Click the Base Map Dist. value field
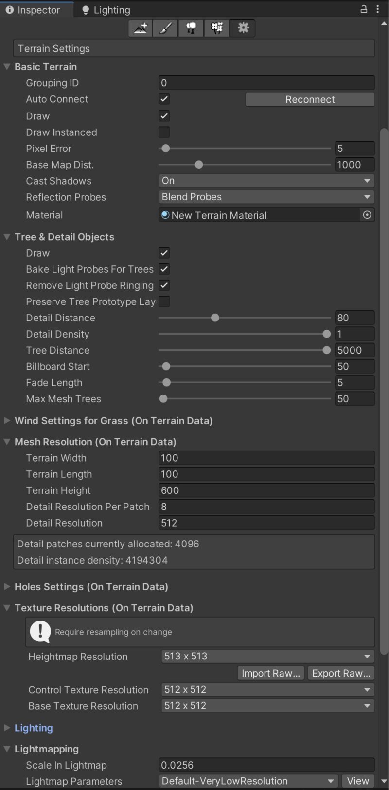 [x=355, y=165]
